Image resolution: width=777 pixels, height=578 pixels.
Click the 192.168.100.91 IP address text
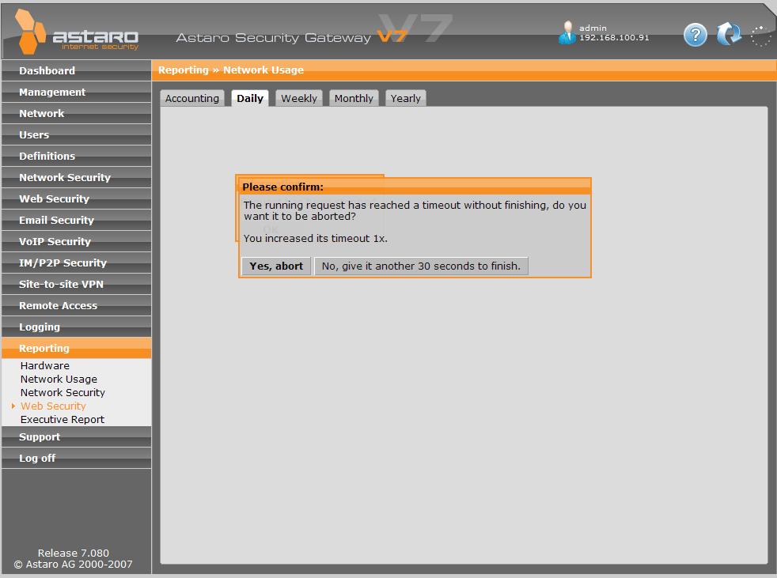(614, 38)
